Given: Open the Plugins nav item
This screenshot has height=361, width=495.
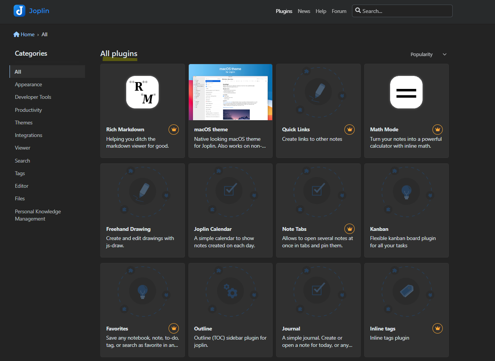Looking at the screenshot, I should 284,11.
